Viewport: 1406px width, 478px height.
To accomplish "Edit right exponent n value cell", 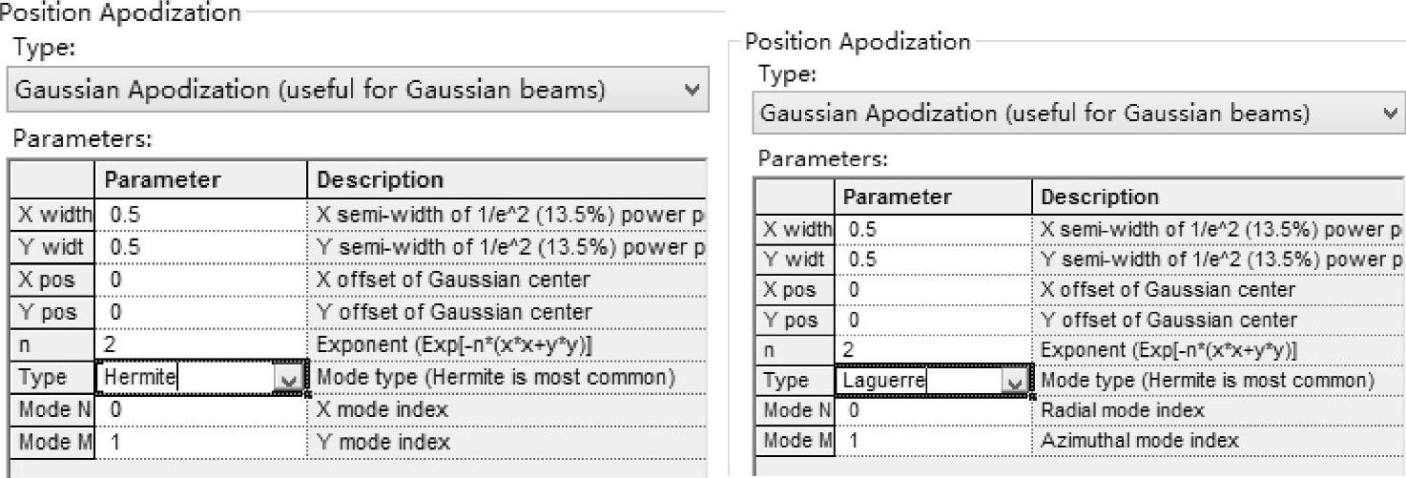I will [x=933, y=351].
